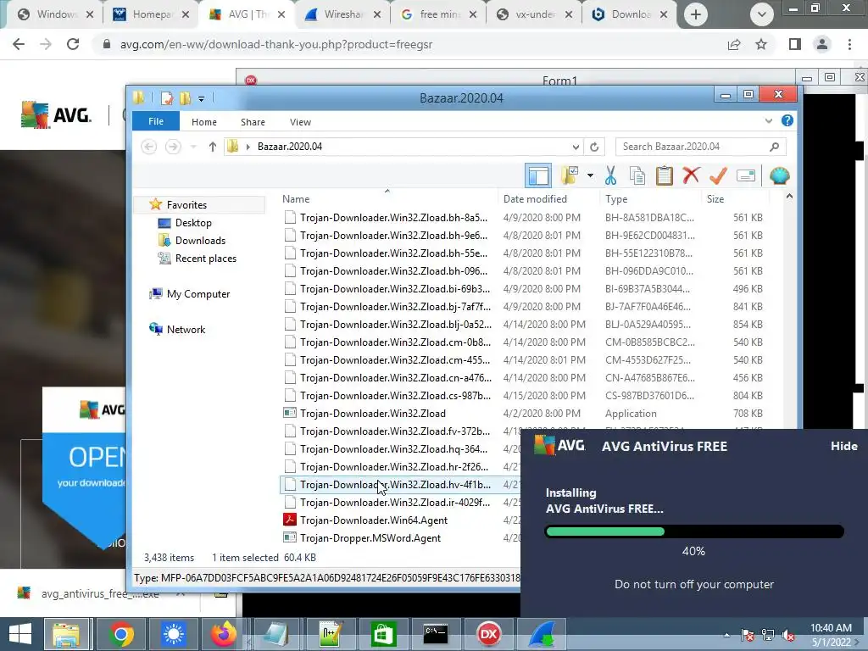Click the orange checkmark icon
This screenshot has width=868, height=651.
tap(718, 175)
